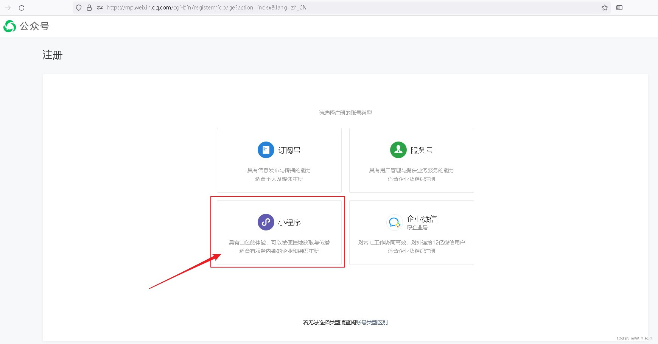Image resolution: width=658 pixels, height=344 pixels.
Task: Click the padlock site security icon
Action: click(x=89, y=8)
